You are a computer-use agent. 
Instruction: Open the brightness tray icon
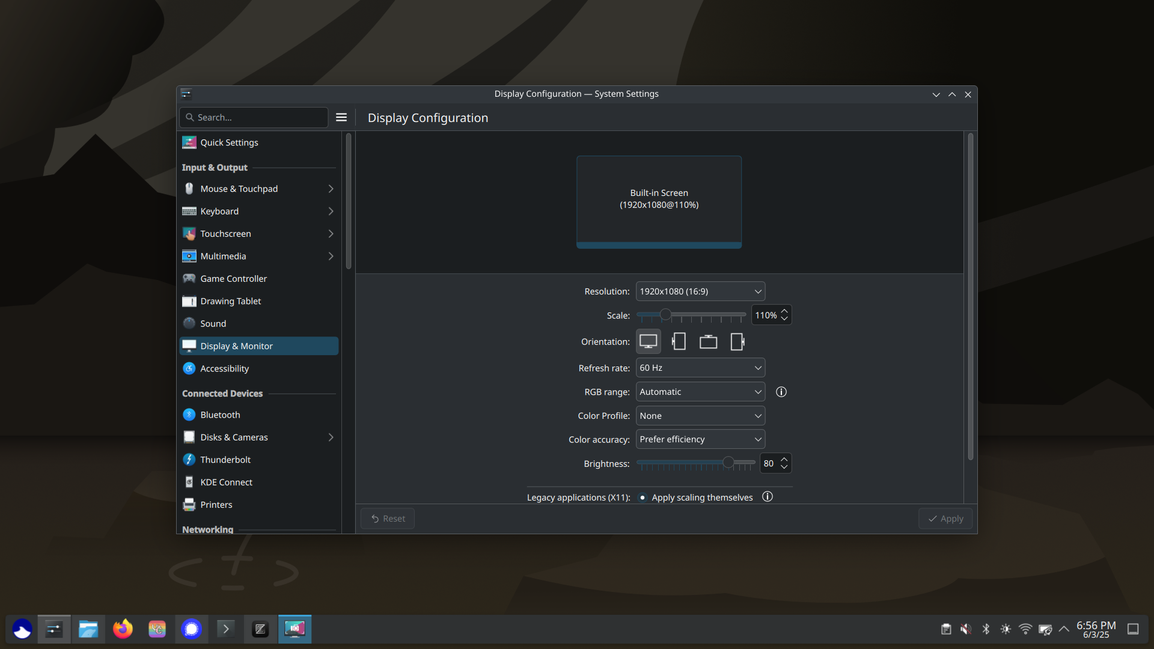click(x=1006, y=629)
